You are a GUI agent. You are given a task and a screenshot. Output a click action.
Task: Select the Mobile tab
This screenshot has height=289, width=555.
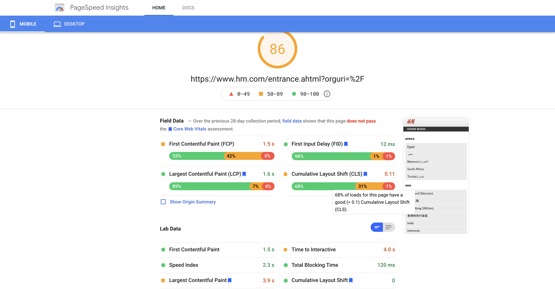click(23, 24)
